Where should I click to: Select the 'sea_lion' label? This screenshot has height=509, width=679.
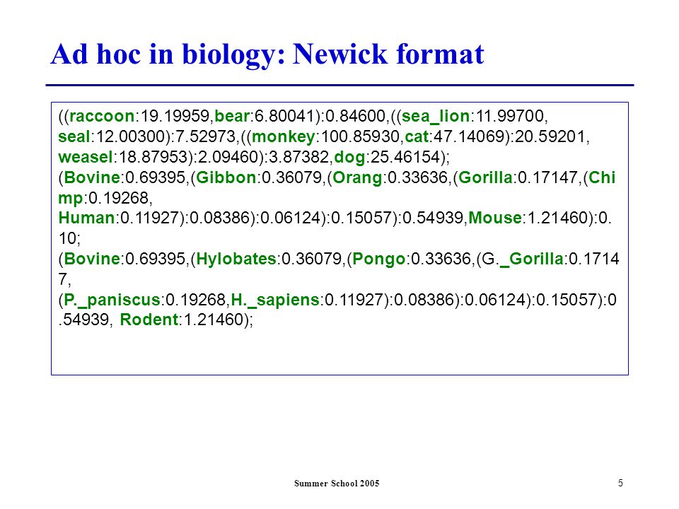436,117
